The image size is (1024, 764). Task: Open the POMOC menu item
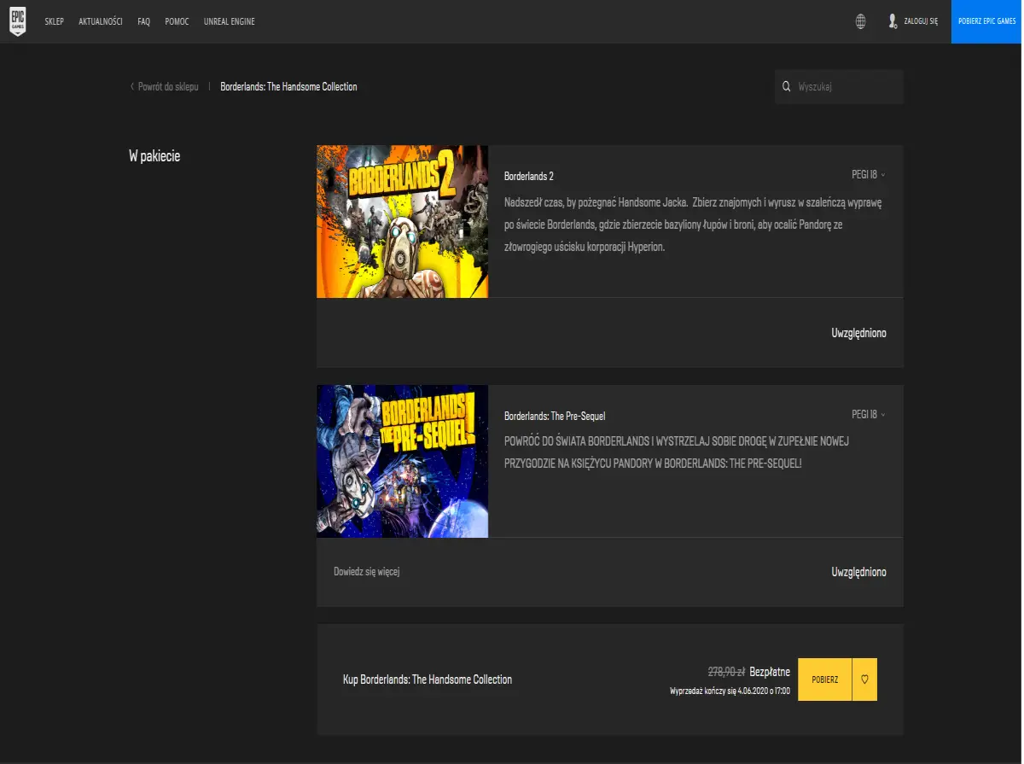pos(177,21)
